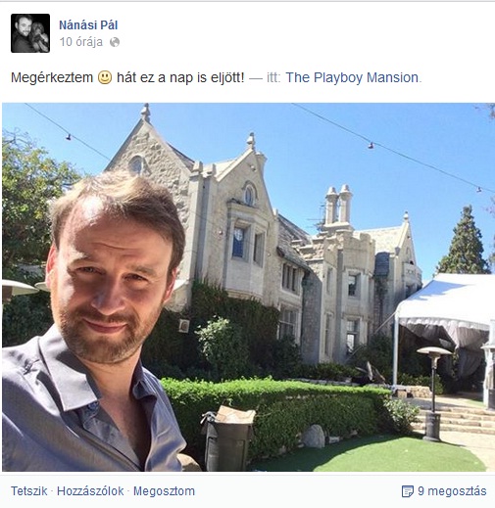Open Nánási Pál's profile picture thumbnail
The width and height of the screenshot is (495, 508).
(x=30, y=33)
